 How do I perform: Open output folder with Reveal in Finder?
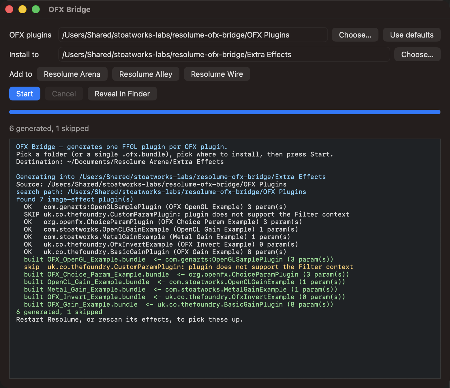coord(122,94)
